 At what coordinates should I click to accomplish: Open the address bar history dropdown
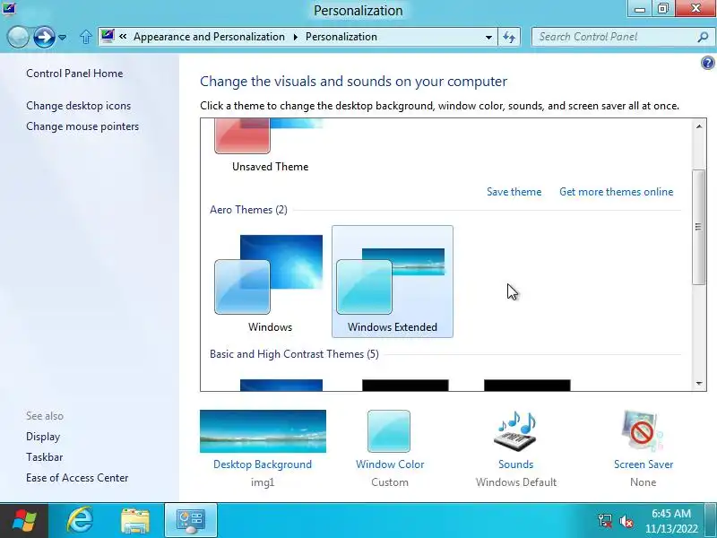click(x=488, y=37)
